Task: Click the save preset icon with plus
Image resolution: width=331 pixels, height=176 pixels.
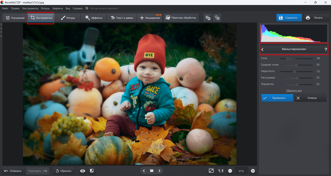Action: (208, 18)
